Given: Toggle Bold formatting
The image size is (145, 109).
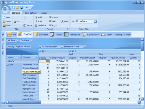Looking at the screenshot, I should (x=39, y=17).
